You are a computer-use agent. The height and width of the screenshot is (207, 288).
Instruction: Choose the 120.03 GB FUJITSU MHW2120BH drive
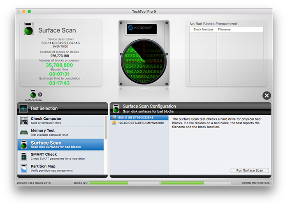click(139, 123)
